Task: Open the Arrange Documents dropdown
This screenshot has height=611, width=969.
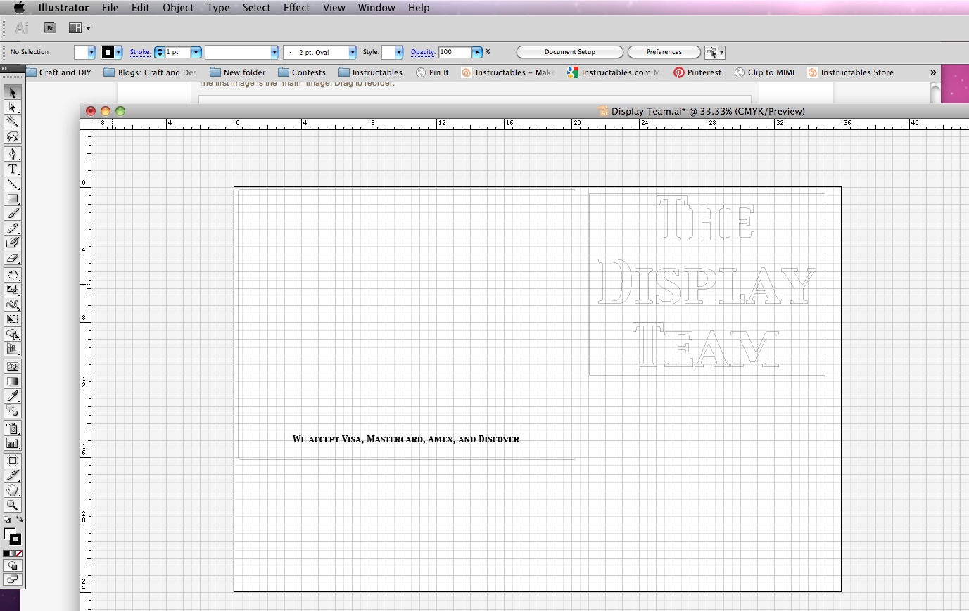Action: (x=80, y=28)
